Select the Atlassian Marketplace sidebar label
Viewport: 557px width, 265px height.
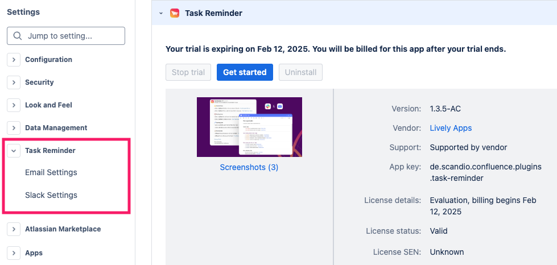tap(63, 229)
